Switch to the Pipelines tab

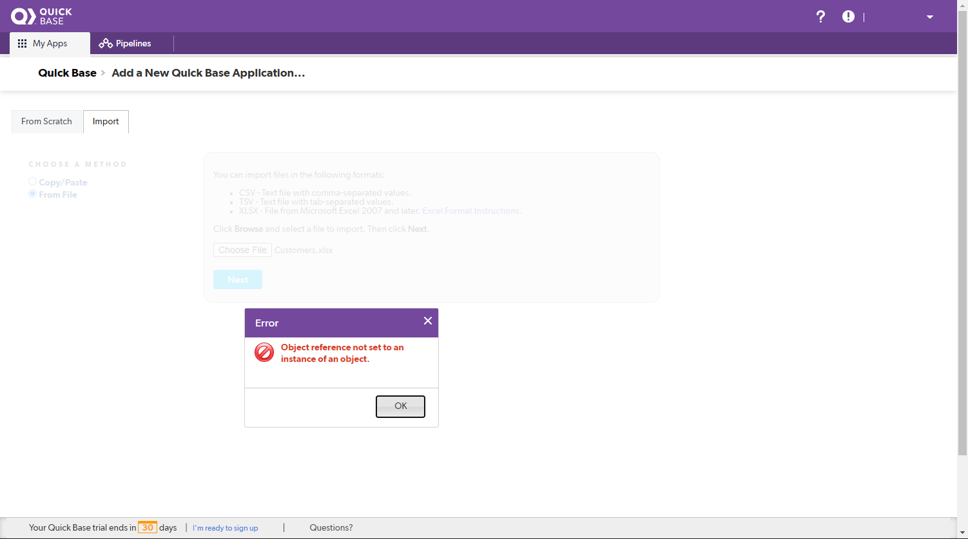125,44
